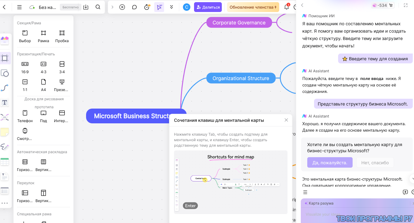Click the cloud sync status icon

click(31, 7)
